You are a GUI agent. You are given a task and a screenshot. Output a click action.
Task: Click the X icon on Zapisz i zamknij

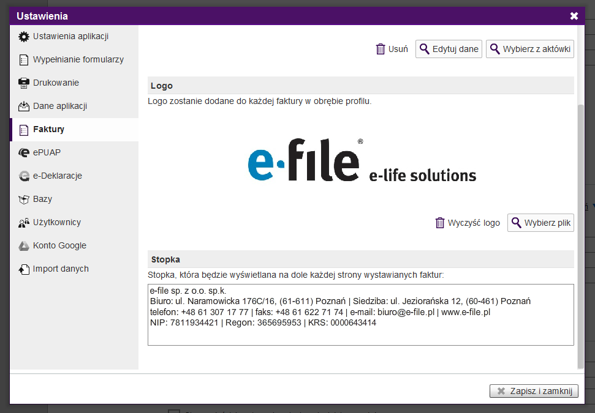point(501,391)
